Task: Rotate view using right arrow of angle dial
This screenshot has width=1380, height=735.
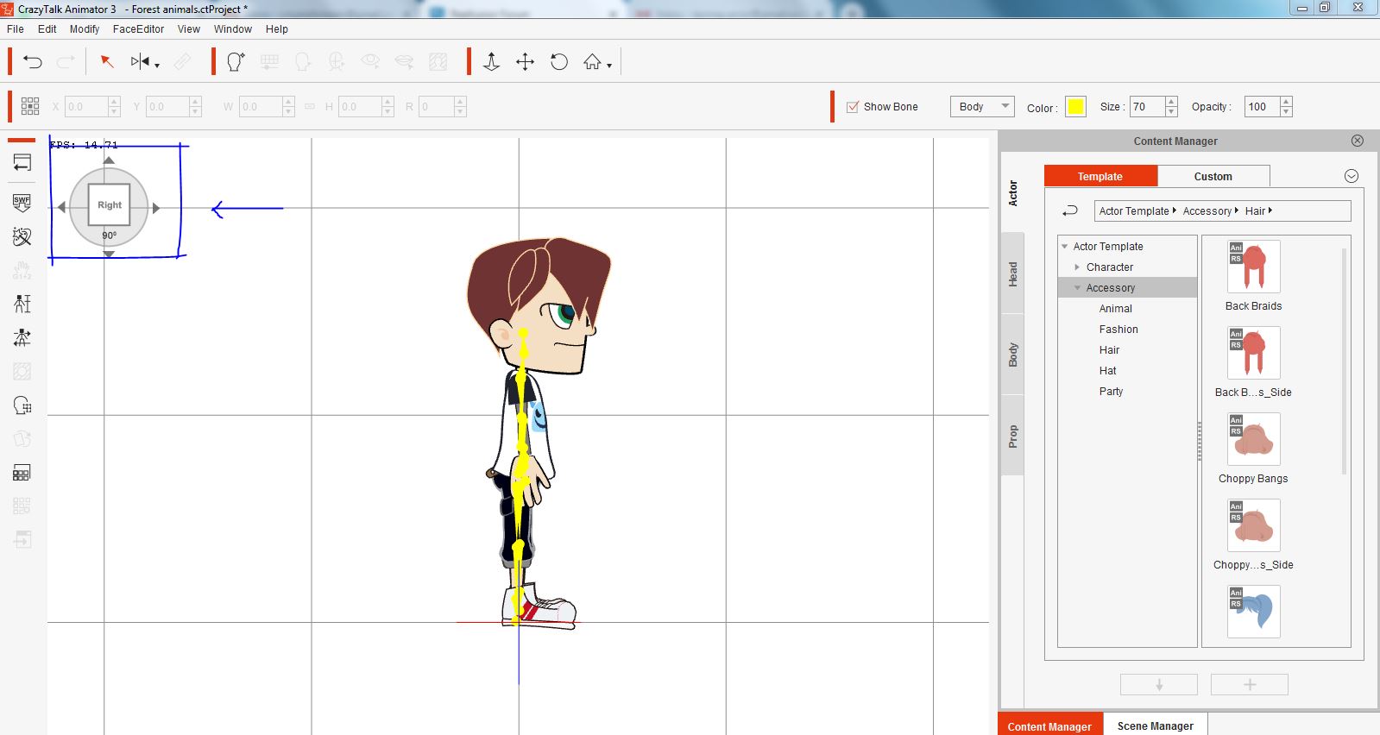Action: pos(156,207)
